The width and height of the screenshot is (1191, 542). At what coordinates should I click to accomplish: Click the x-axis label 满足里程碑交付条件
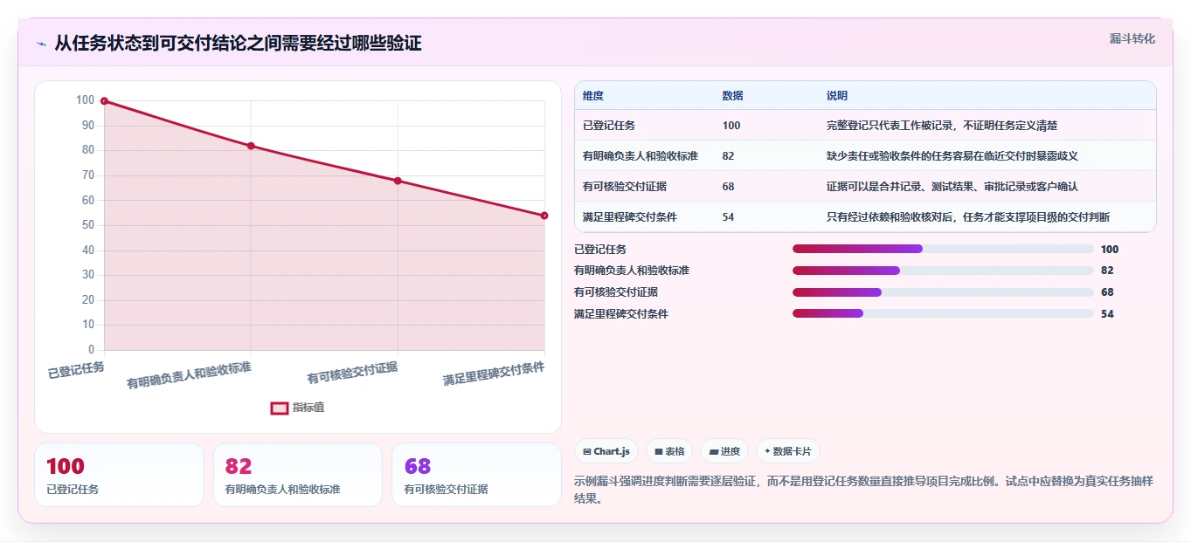[494, 374]
